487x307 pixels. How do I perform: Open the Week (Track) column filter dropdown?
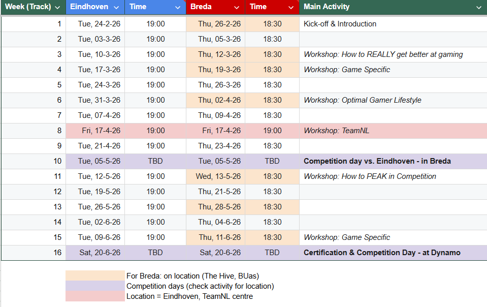(57, 8)
